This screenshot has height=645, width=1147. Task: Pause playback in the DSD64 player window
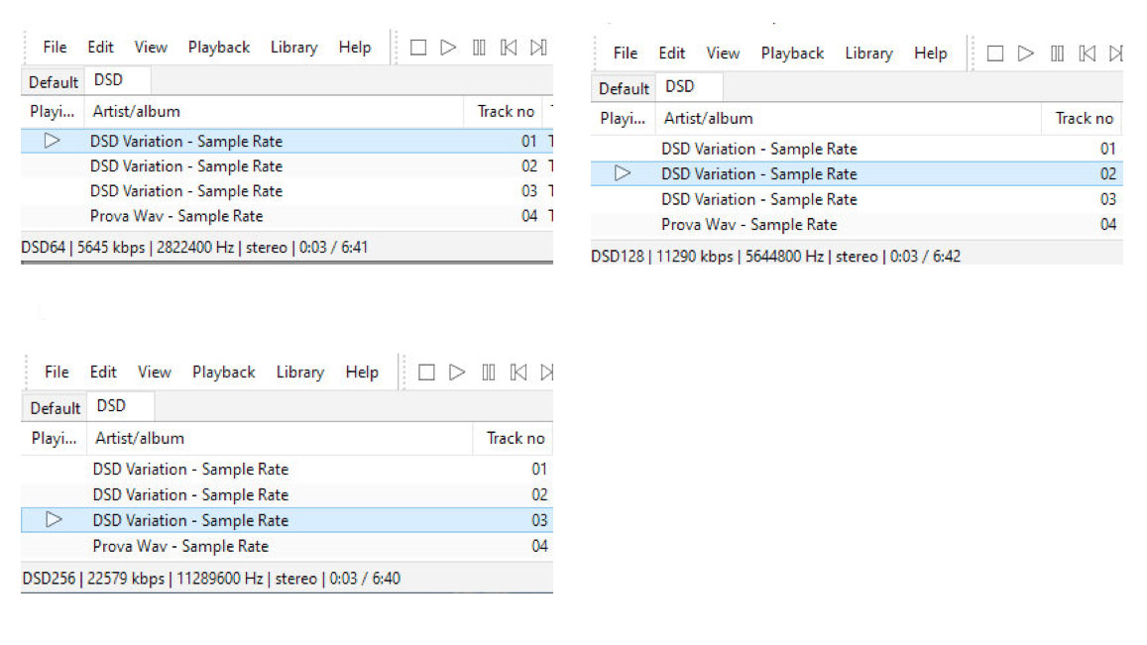click(x=479, y=48)
